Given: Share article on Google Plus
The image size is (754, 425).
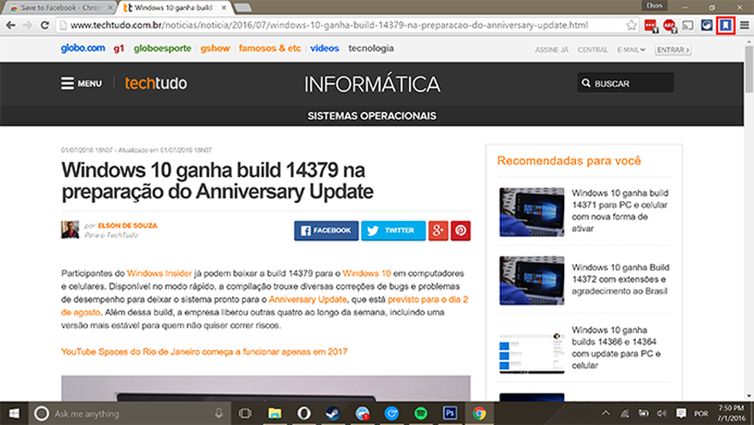Looking at the screenshot, I should pyautogui.click(x=438, y=231).
